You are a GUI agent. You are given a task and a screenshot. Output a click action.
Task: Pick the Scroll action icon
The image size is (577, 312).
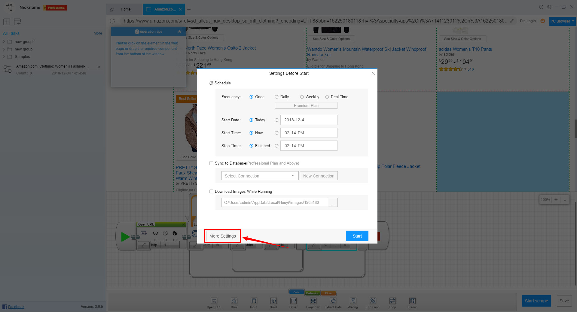[273, 301]
